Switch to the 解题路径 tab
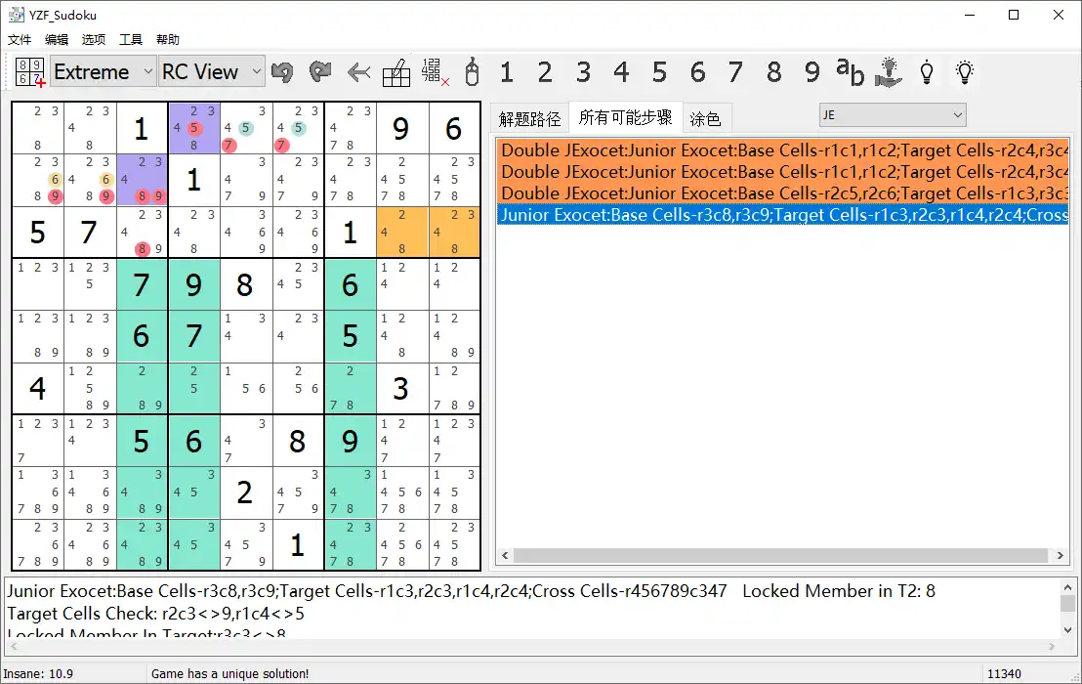This screenshot has width=1082, height=684. pyautogui.click(x=529, y=119)
